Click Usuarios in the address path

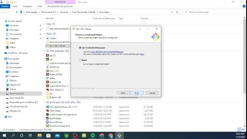pyautogui.click(x=64, y=12)
